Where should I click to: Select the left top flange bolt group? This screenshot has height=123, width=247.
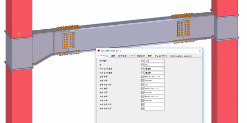pos(69,27)
